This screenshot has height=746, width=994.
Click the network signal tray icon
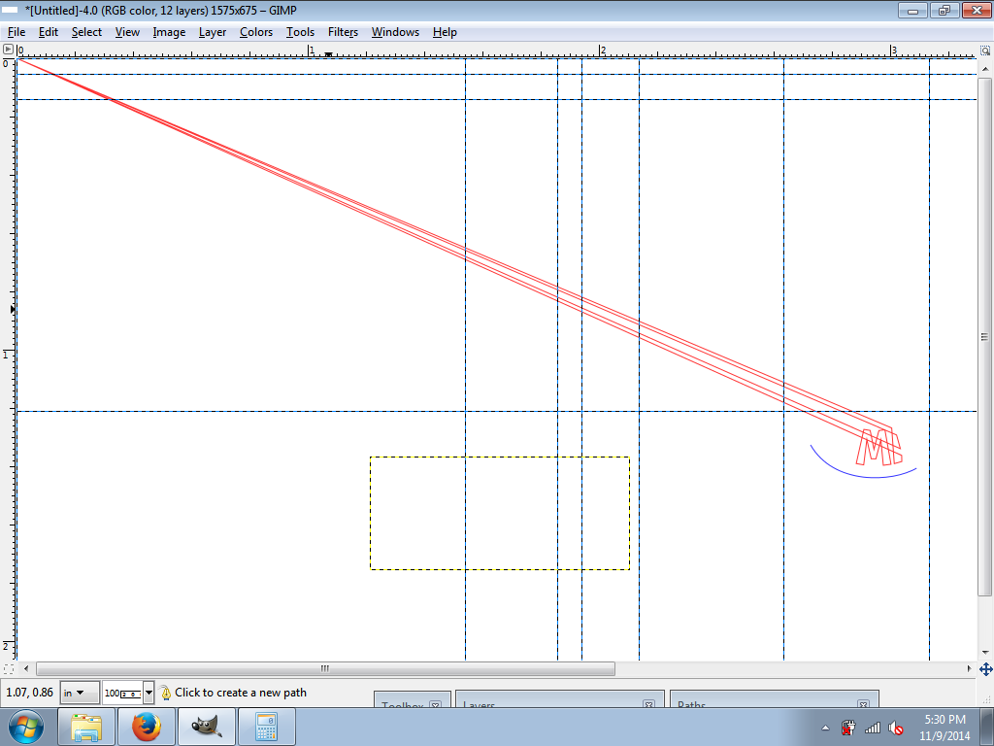pos(872,728)
